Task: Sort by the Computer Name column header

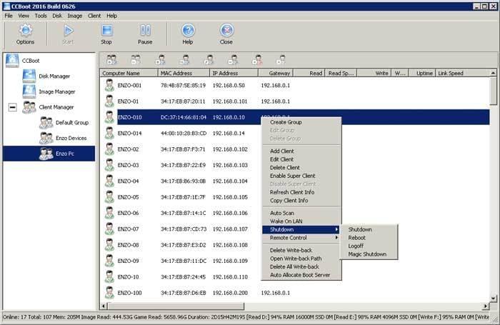Action: 121,73
